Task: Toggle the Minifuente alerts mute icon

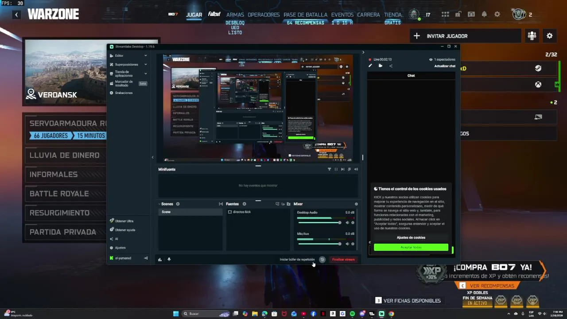Action: tap(349, 169)
